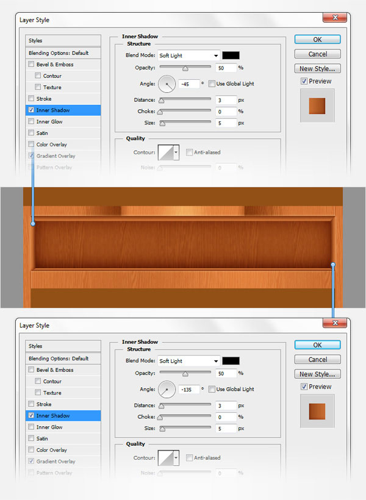Image resolution: width=366 pixels, height=500 pixels.
Task: Enable Bevel & Emboss in the upper dialog
Action: [31, 64]
